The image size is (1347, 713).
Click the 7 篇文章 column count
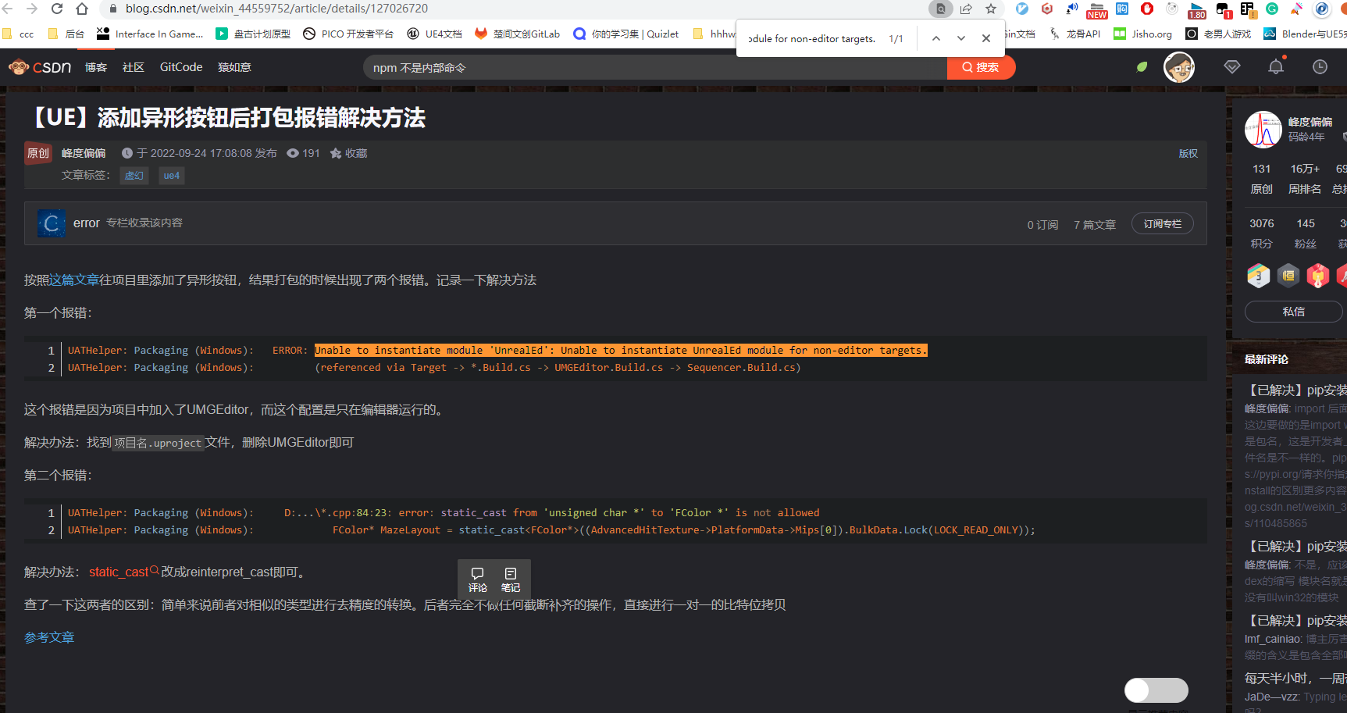1095,225
